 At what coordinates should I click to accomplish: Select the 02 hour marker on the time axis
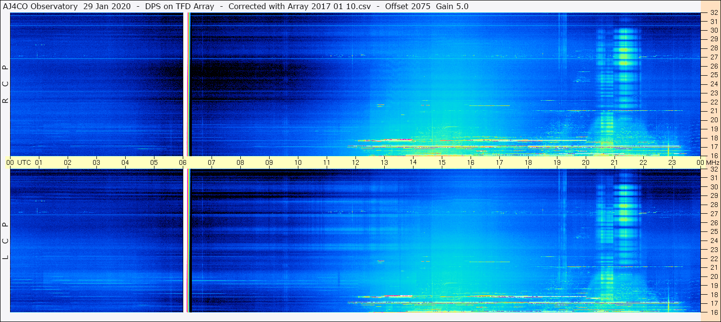coord(68,162)
